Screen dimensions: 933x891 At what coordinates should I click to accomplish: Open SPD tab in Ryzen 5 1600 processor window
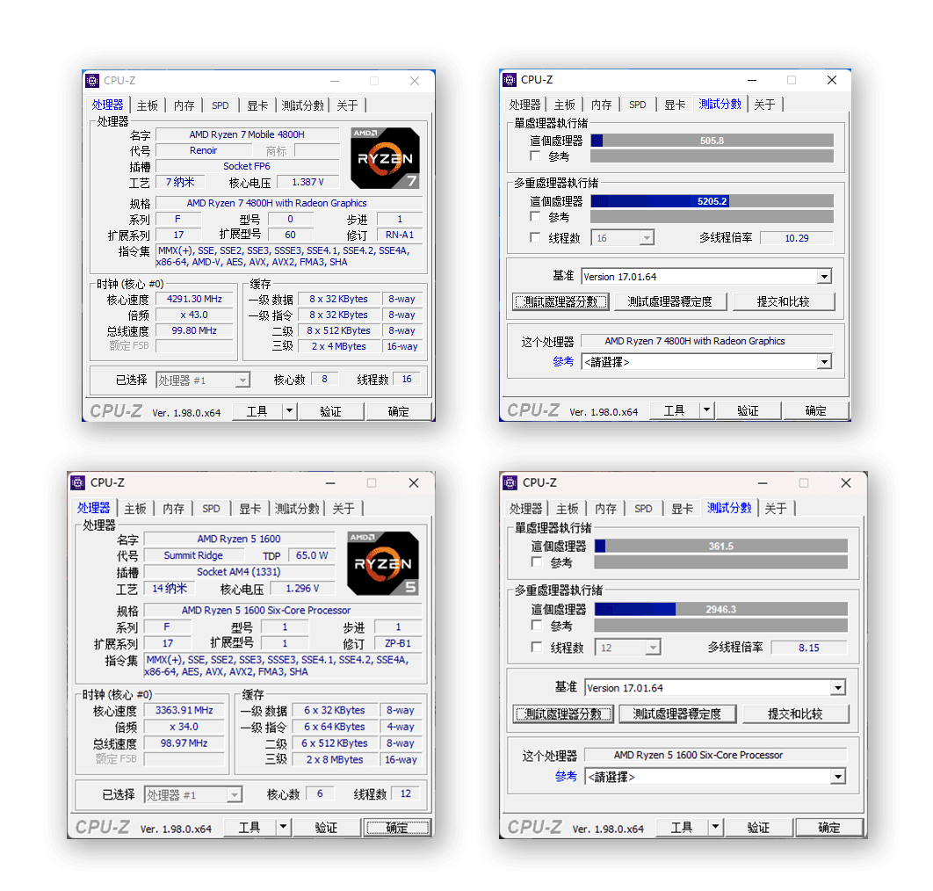tap(211, 509)
